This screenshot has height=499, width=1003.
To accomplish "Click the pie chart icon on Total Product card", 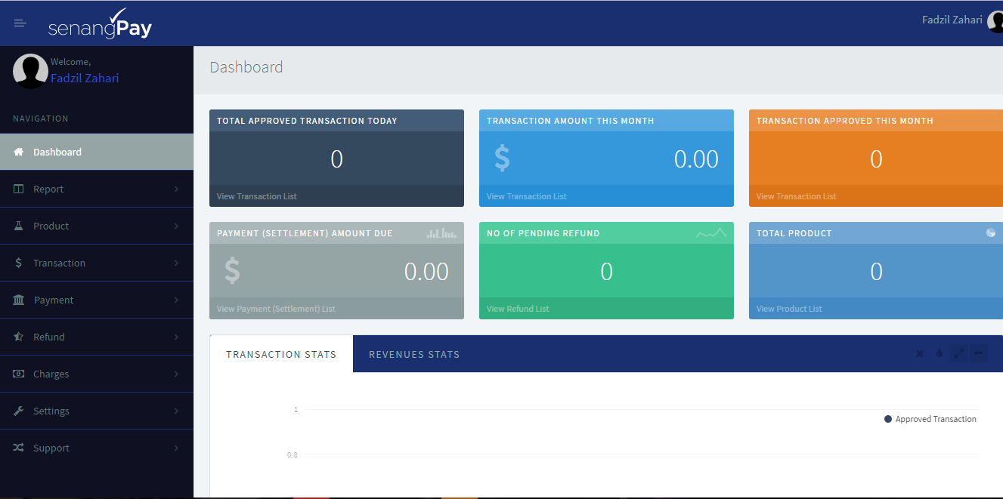I will click(x=991, y=233).
